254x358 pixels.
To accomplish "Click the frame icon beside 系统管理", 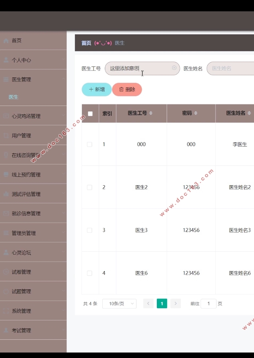I will 6,311.
